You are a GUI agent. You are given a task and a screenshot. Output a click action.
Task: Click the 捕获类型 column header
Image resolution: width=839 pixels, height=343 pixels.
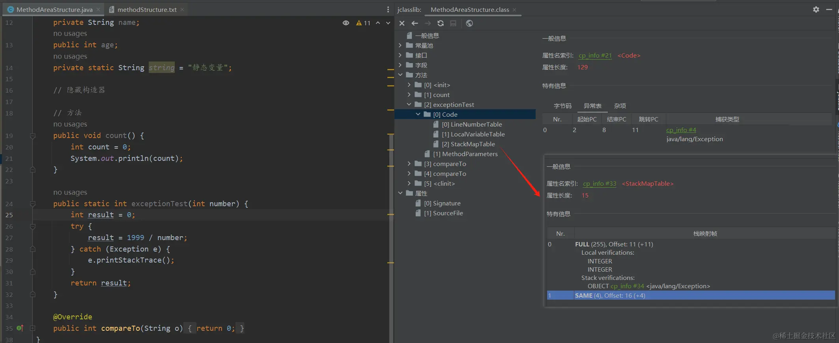pos(727,119)
